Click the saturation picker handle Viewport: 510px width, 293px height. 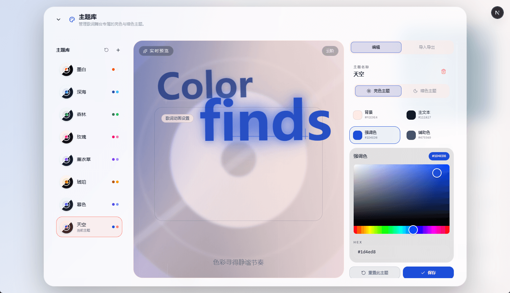pyautogui.click(x=437, y=173)
